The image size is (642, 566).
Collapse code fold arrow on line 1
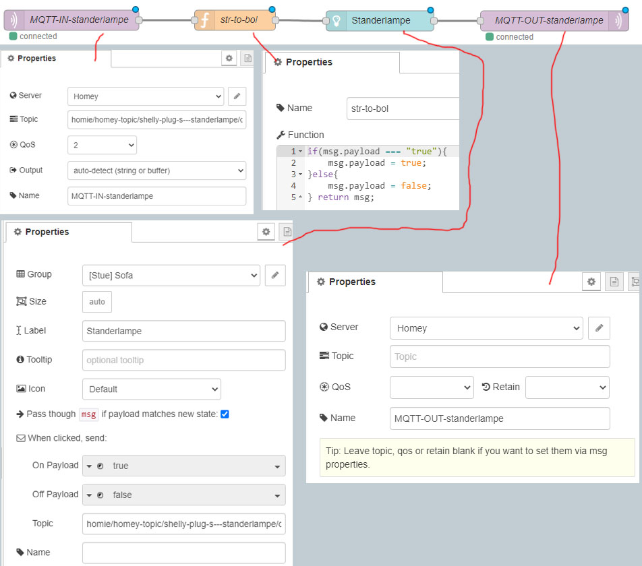pos(300,152)
